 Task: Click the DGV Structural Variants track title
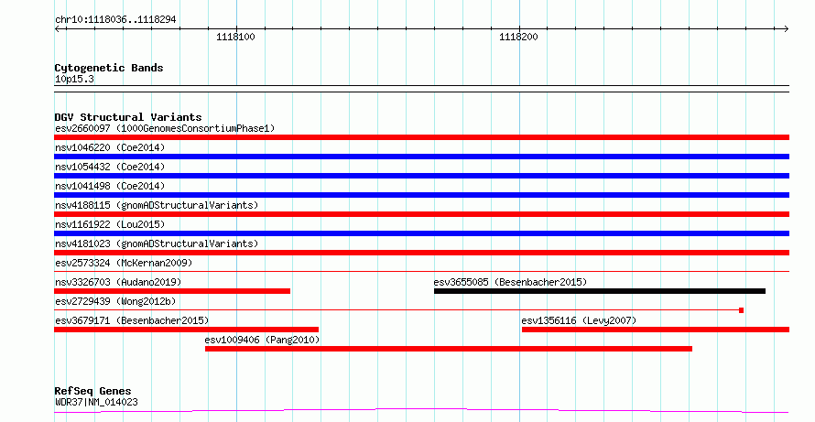pos(128,117)
